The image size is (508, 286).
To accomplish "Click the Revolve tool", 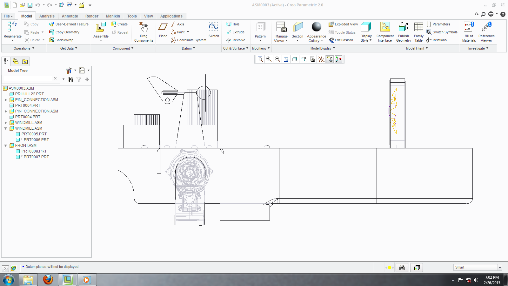I will click(236, 40).
